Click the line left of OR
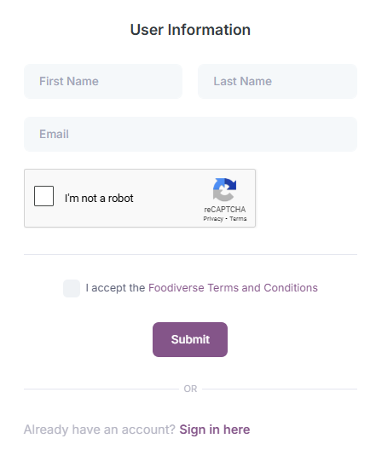The height and width of the screenshot is (450, 376). (x=101, y=389)
